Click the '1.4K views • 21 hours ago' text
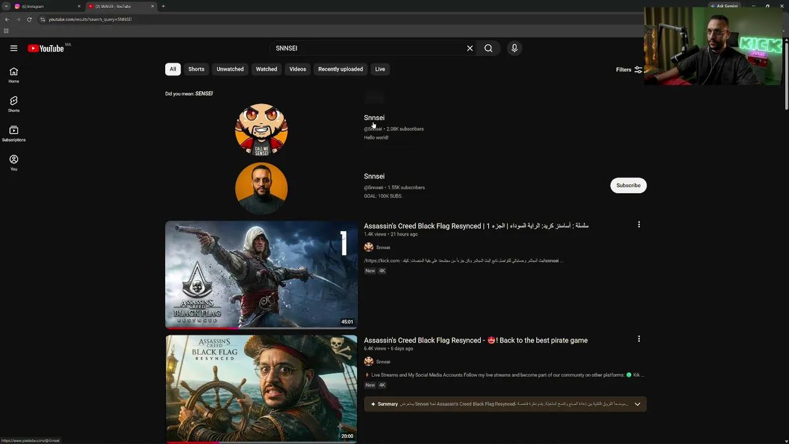This screenshot has height=444, width=789. pos(391,234)
